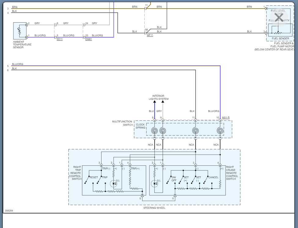Click the M01-R connector label
Screen dimensions: 298x228
click(226, 118)
